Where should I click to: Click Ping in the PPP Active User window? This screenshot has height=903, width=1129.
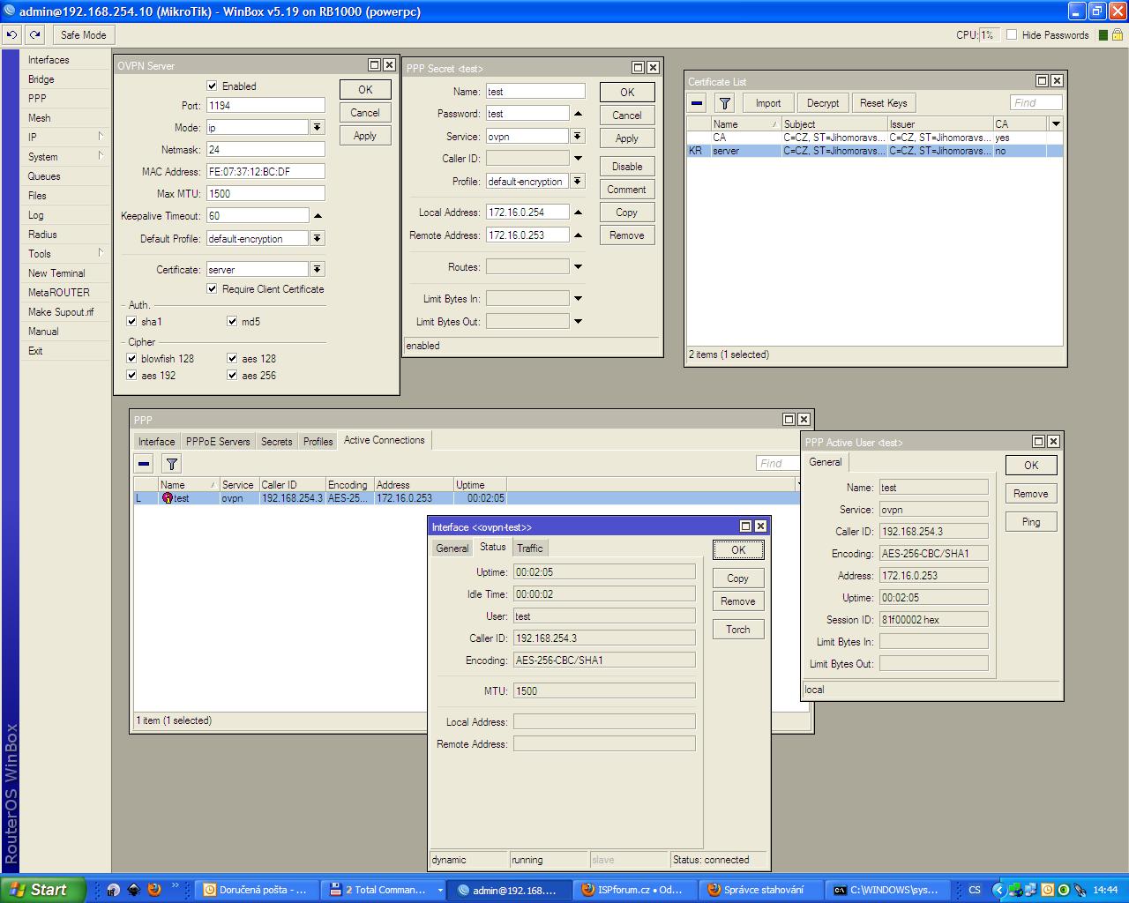(1031, 522)
